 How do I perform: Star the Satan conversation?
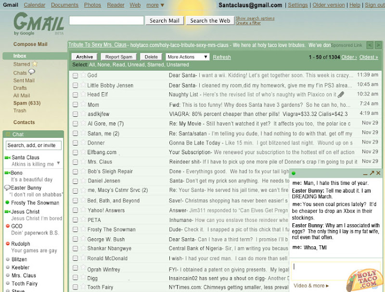pos(83,133)
